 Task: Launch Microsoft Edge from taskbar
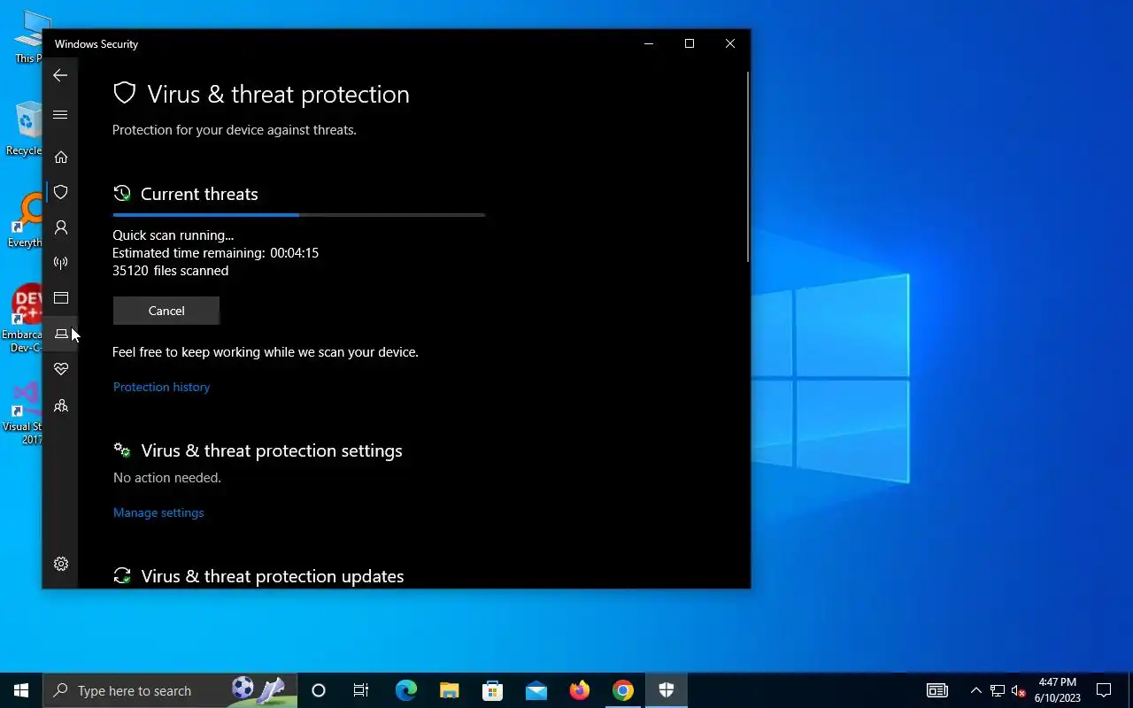405,690
